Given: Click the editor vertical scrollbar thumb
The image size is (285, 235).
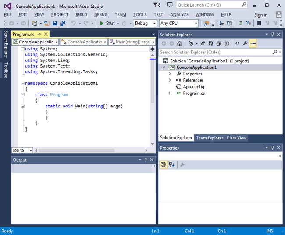Looking at the screenshot, I should click(152, 80).
